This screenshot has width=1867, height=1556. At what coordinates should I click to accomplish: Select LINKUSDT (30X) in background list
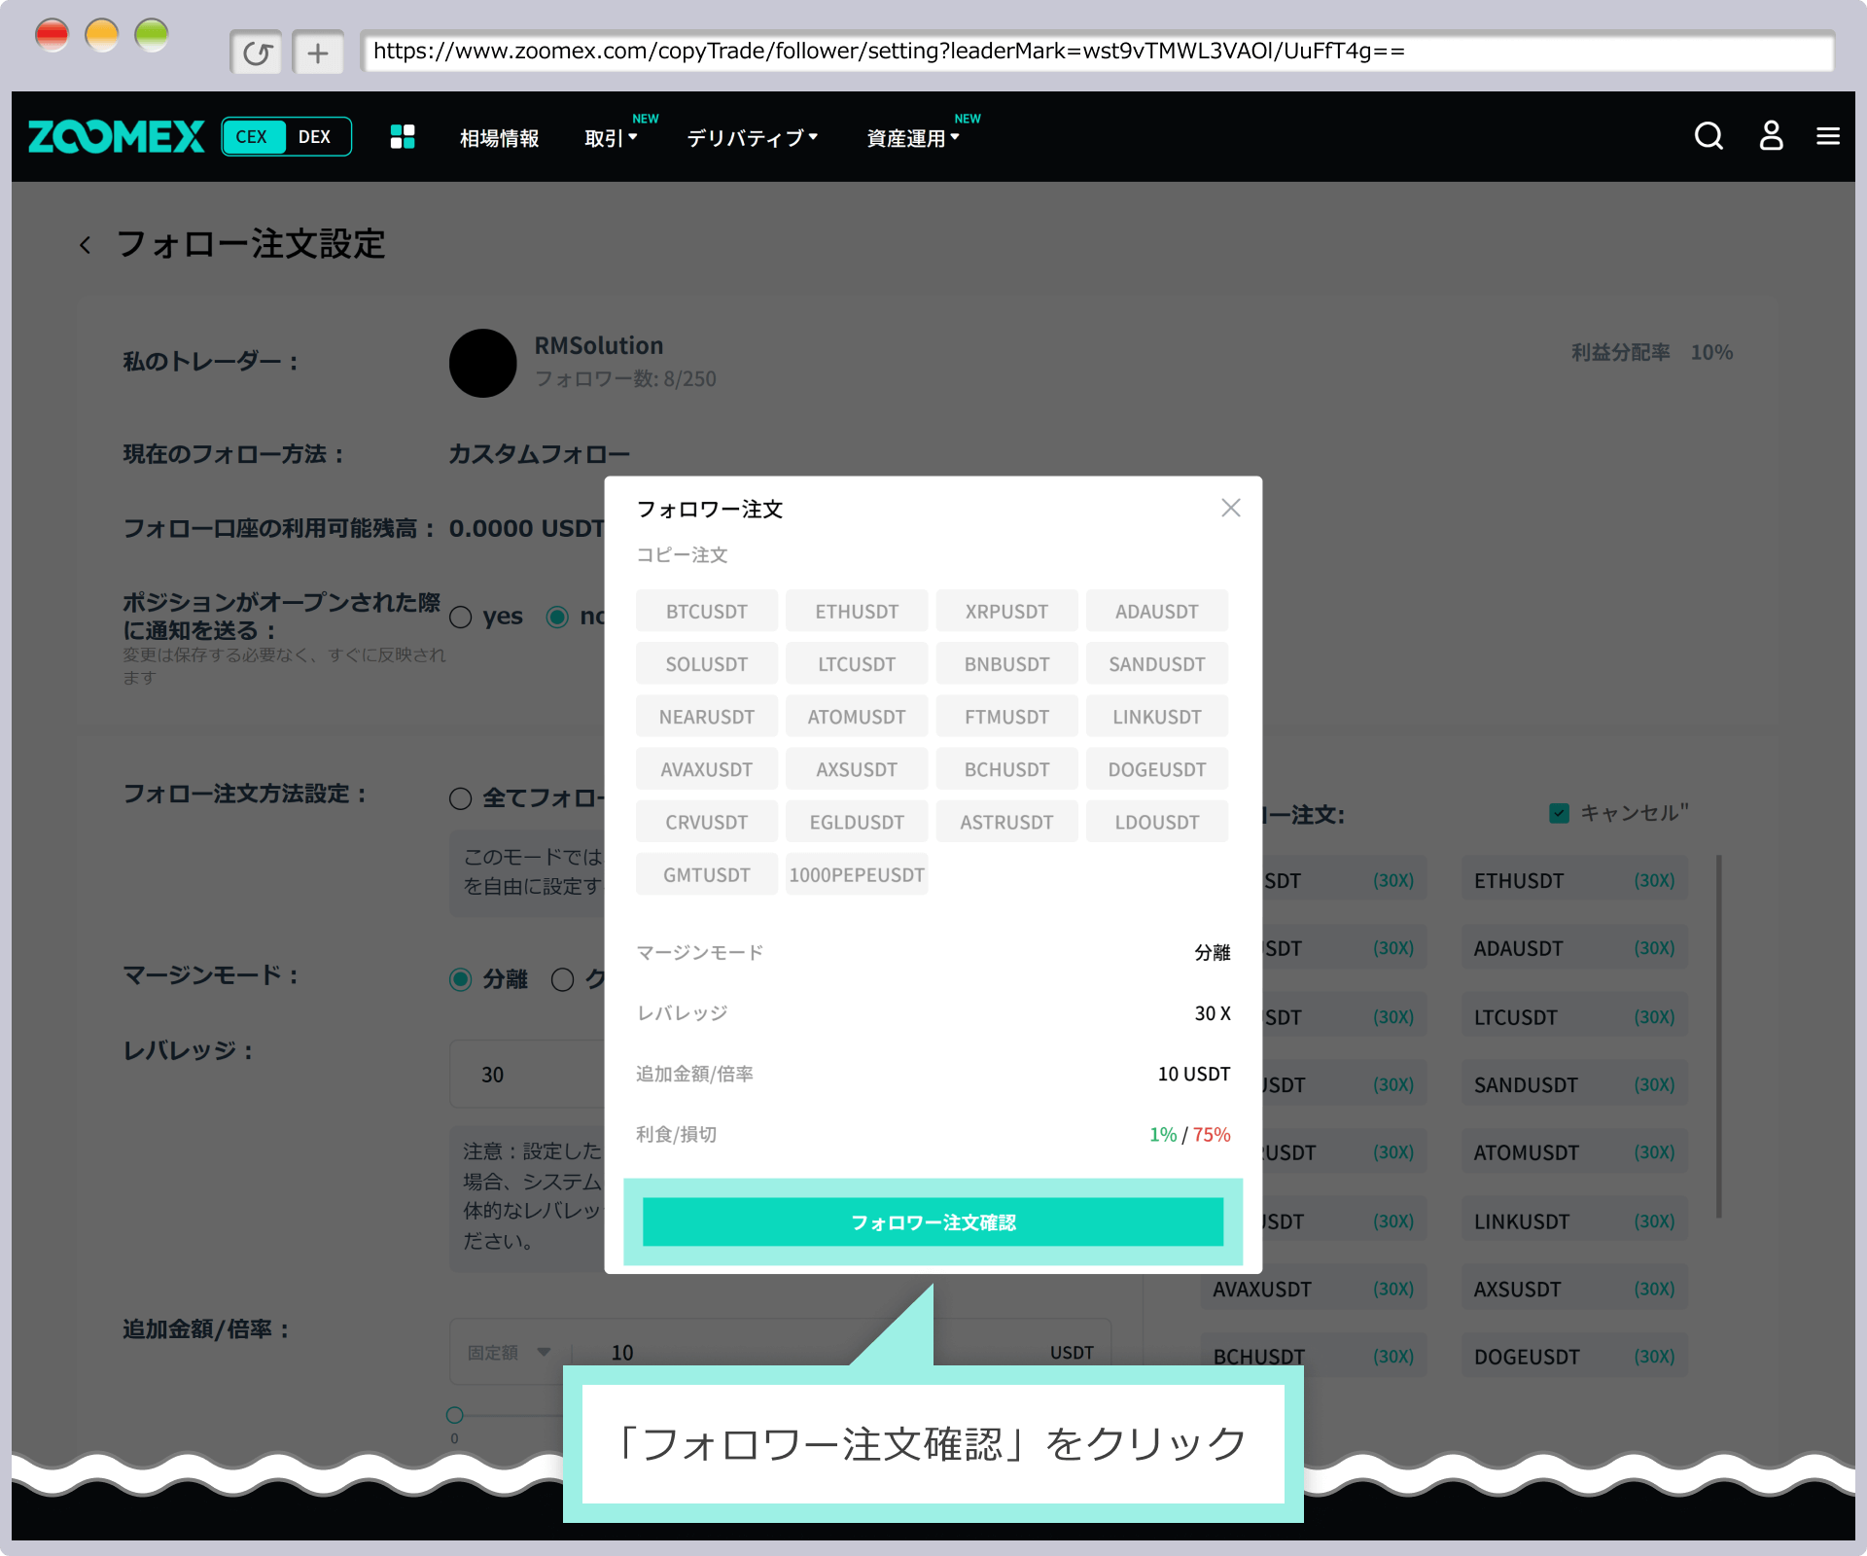pyautogui.click(x=1573, y=1221)
